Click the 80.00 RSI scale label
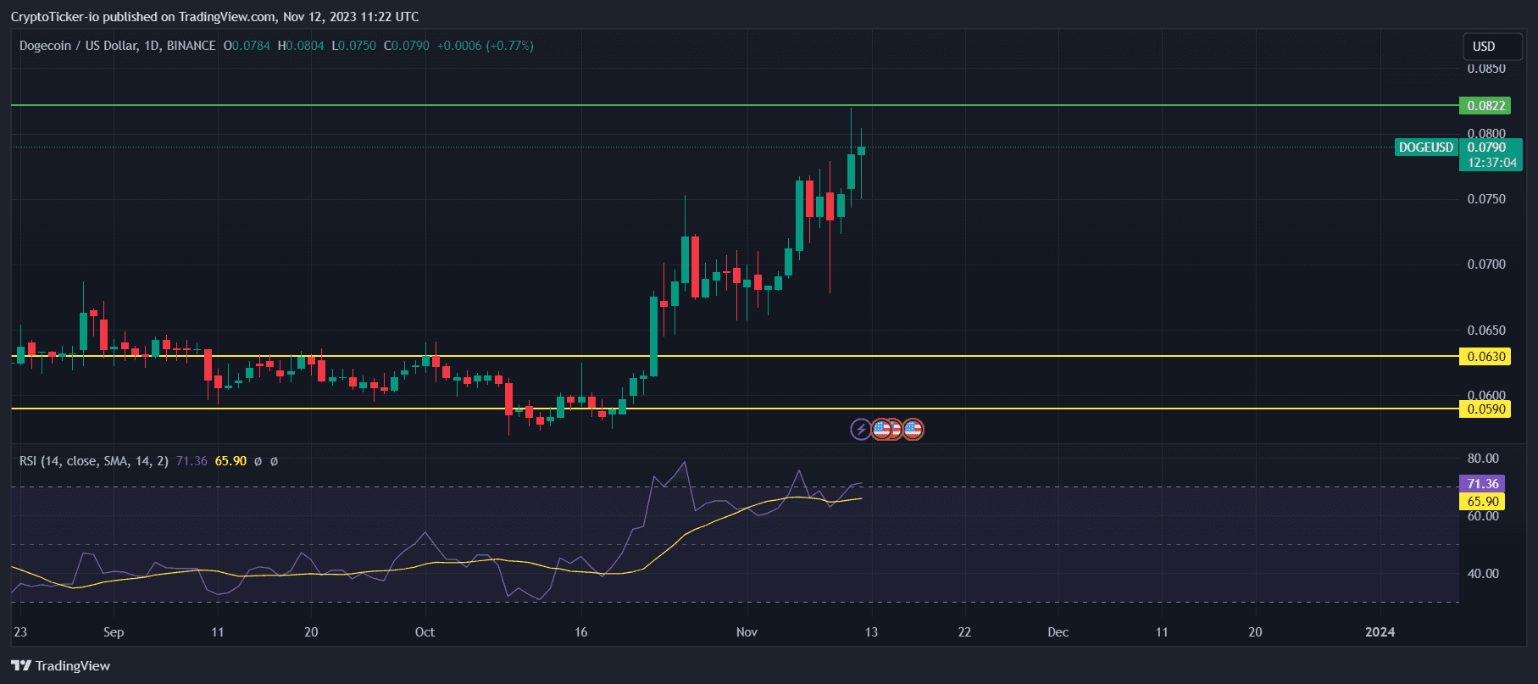1538x684 pixels. pos(1483,459)
